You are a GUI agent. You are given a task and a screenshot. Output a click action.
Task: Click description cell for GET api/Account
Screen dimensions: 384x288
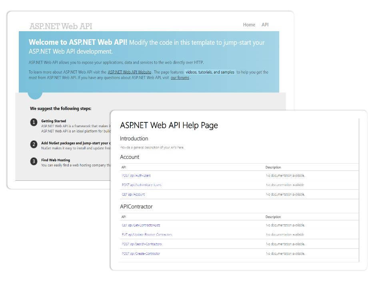click(285, 194)
